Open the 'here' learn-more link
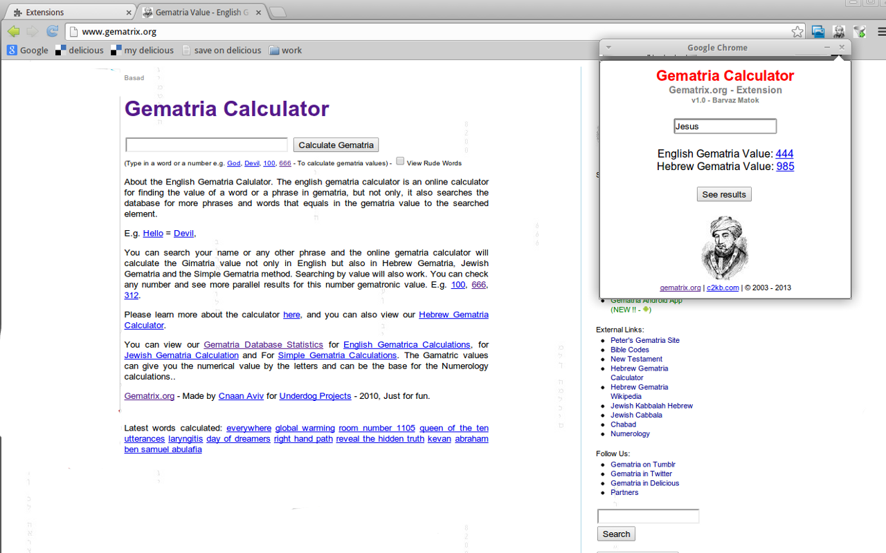Viewport: 886px width, 553px height. point(291,315)
